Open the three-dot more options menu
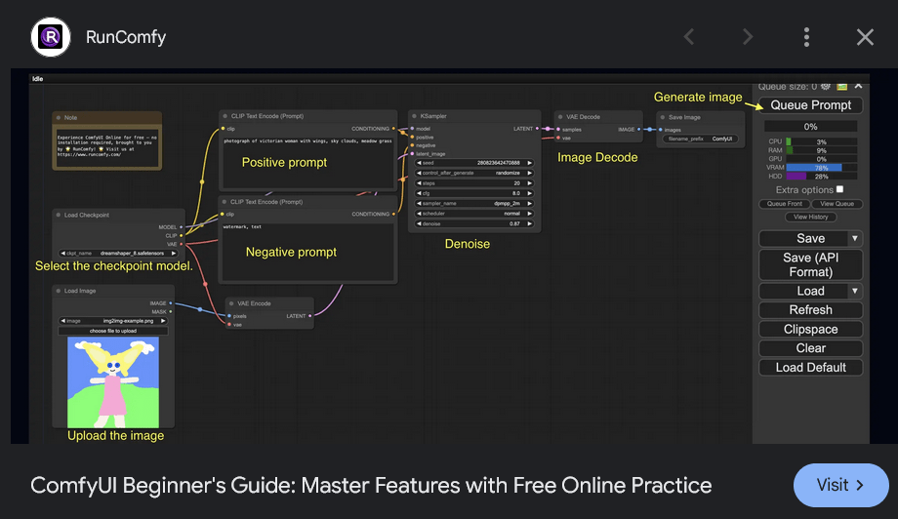The width and height of the screenshot is (898, 519). click(806, 37)
